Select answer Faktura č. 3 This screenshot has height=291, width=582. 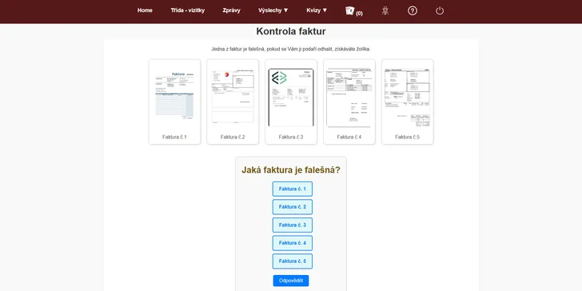coord(293,225)
